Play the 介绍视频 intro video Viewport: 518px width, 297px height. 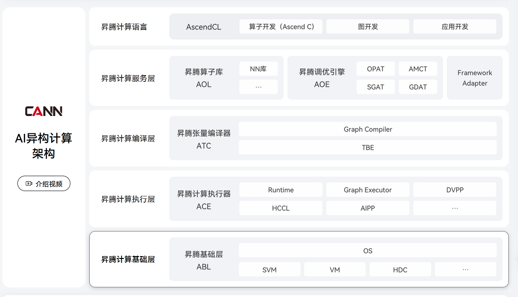[x=43, y=183]
